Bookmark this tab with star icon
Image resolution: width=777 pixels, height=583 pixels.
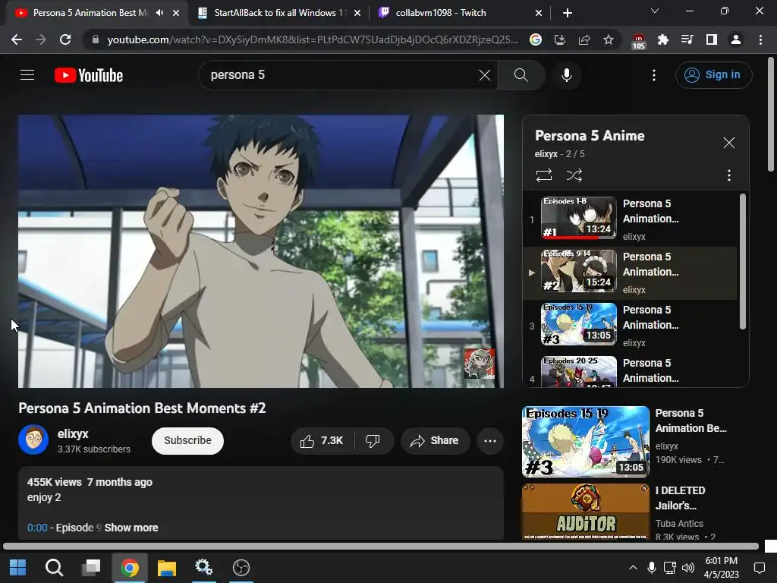(x=609, y=39)
